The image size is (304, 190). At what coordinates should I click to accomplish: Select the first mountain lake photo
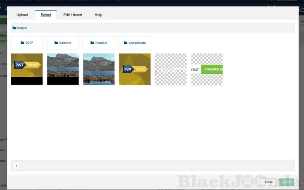(x=63, y=69)
